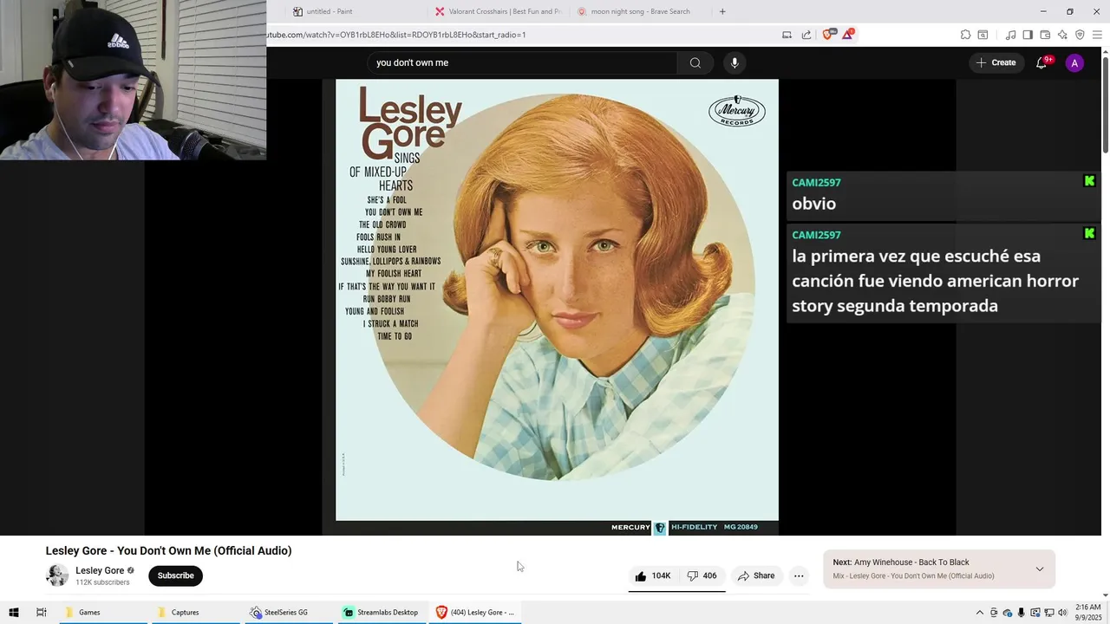Click the page vertical scrollbar thumb
The height and width of the screenshot is (624, 1110).
(1105, 103)
